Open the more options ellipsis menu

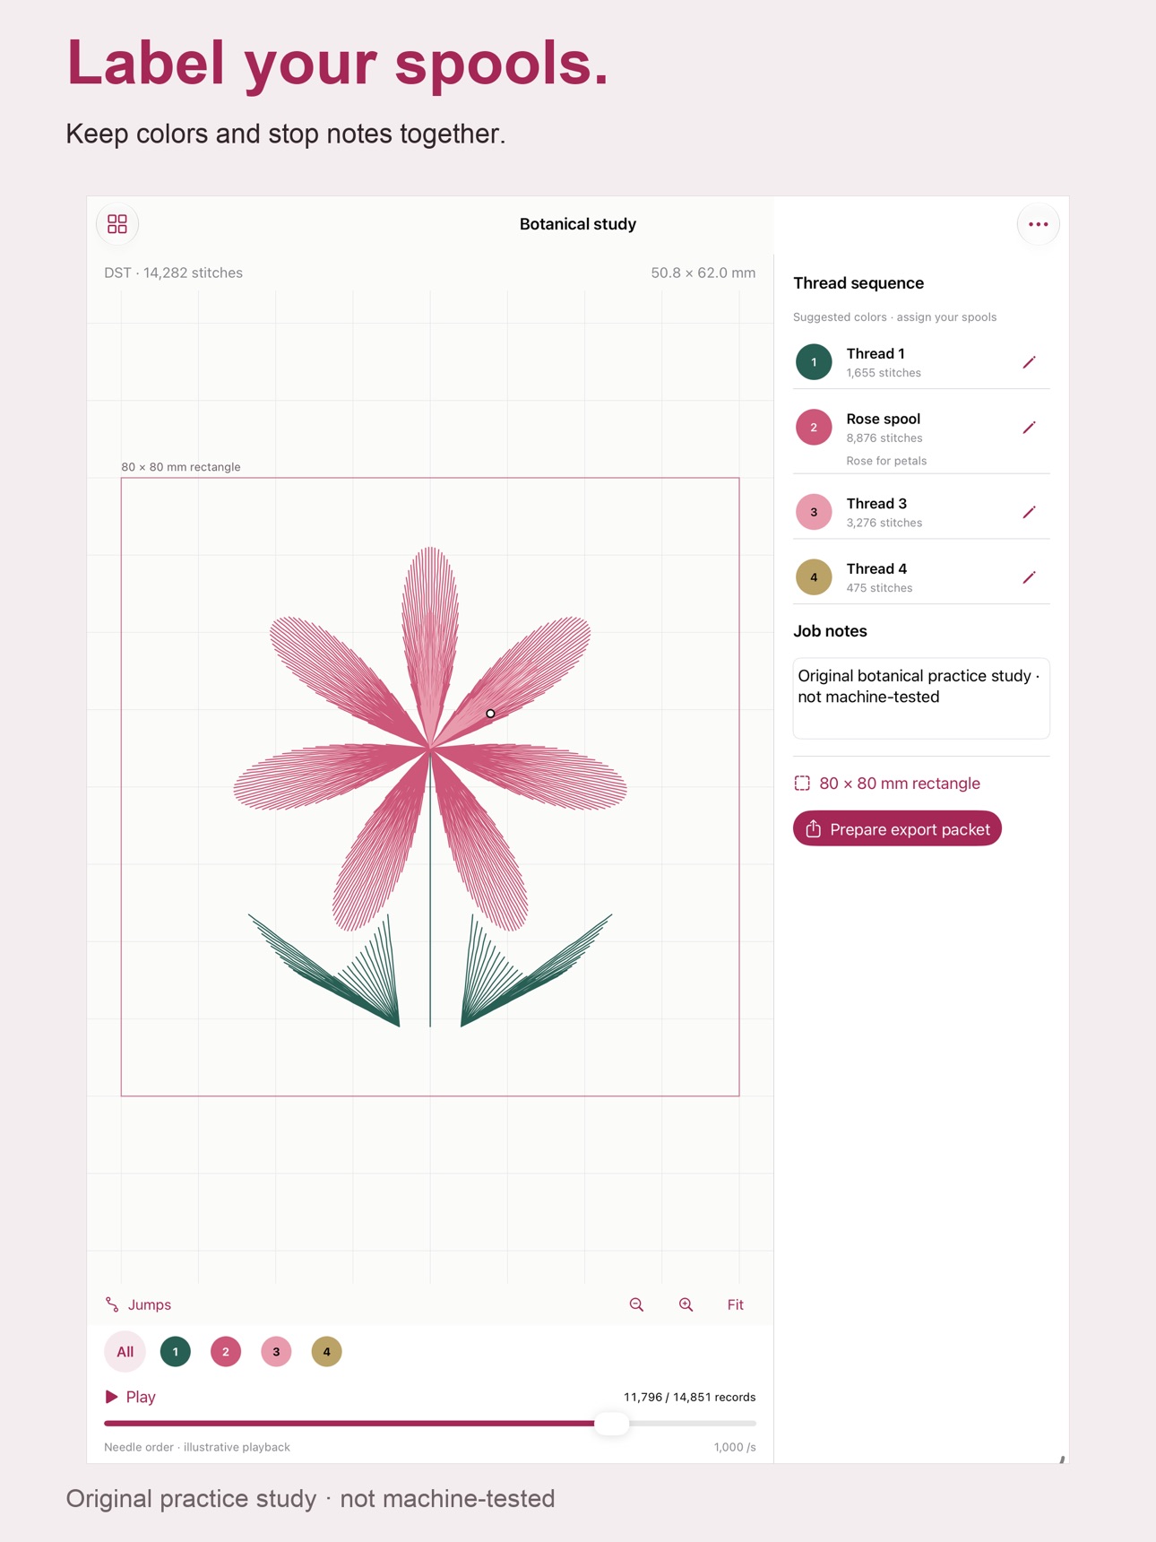[x=1038, y=224]
